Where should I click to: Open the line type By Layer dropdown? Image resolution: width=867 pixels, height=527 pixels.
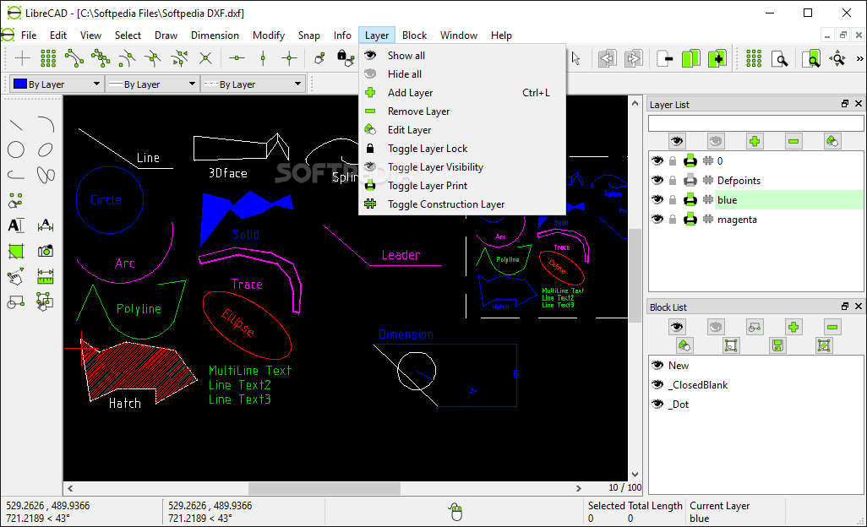253,84
